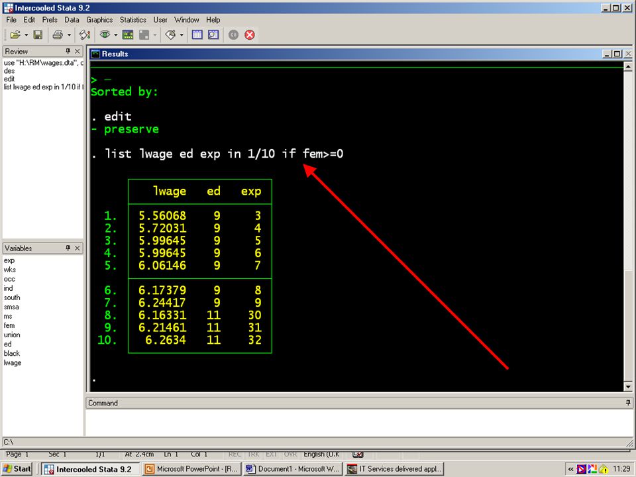Select variable 'south' in Variables panel
This screenshot has width=636, height=477.
[x=12, y=297]
